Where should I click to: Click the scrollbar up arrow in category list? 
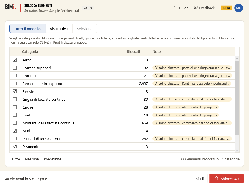pyautogui.click(x=237, y=59)
